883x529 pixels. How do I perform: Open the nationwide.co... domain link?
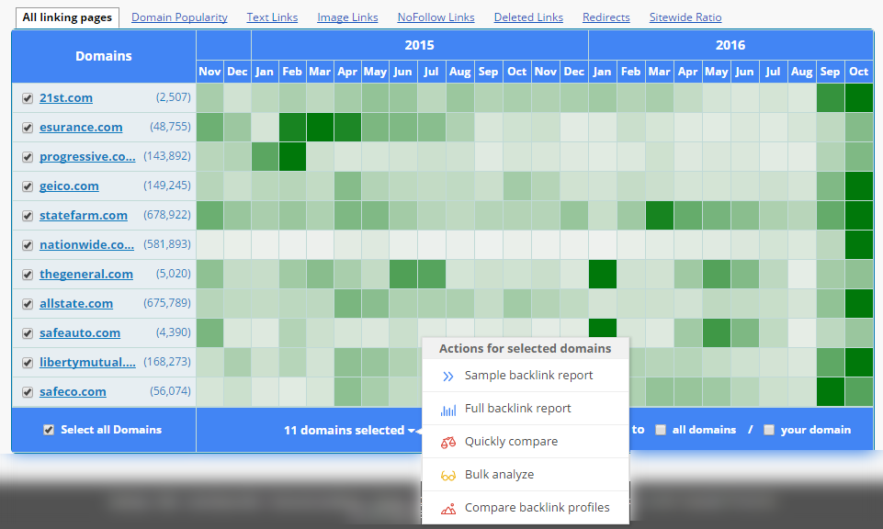coord(86,245)
